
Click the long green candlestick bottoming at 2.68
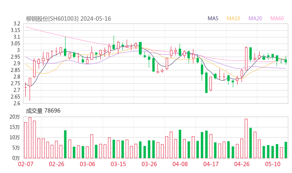click(206, 83)
